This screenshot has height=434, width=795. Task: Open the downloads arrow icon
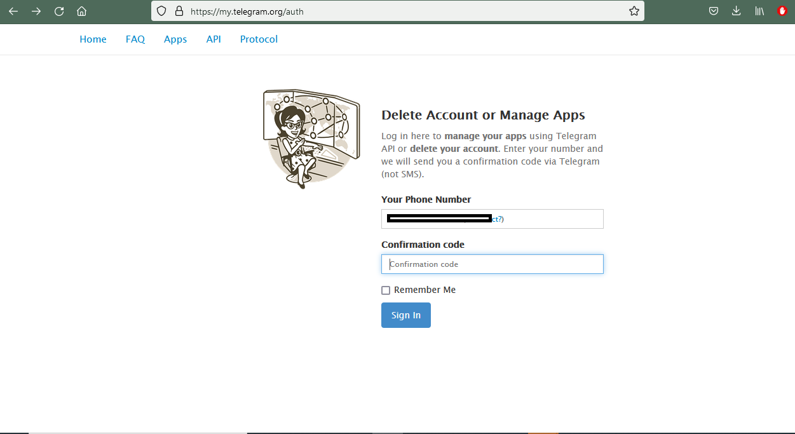[x=737, y=11]
